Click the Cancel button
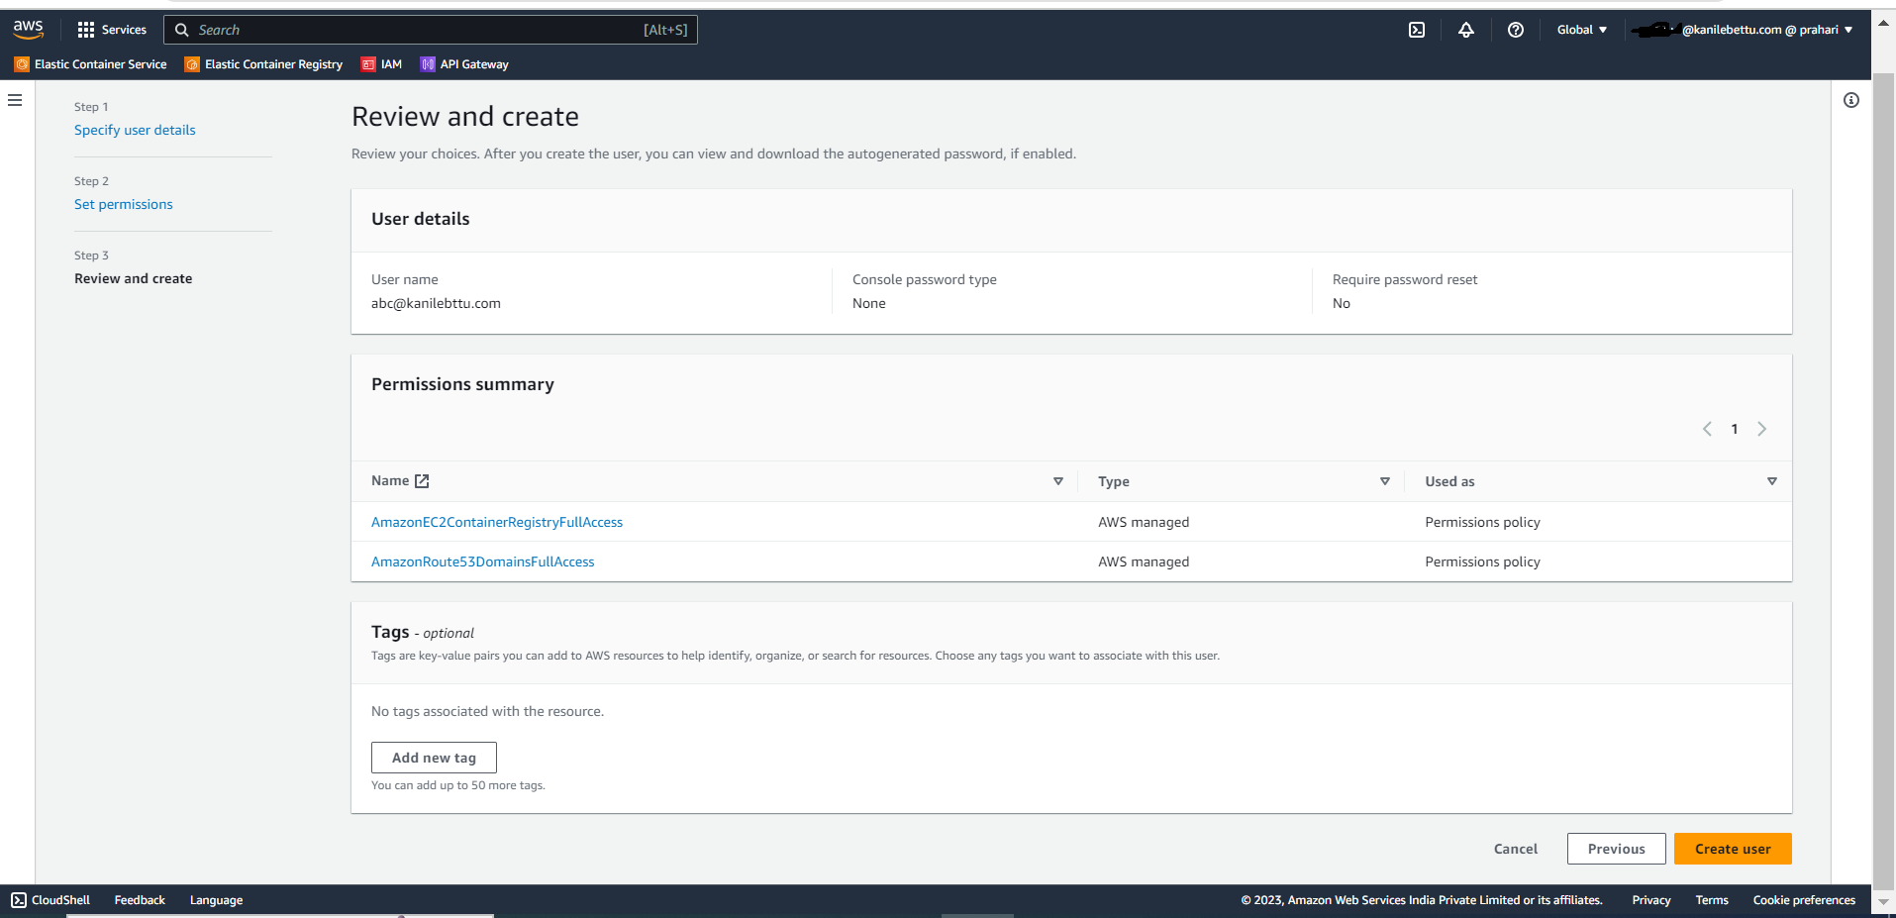 tap(1515, 849)
